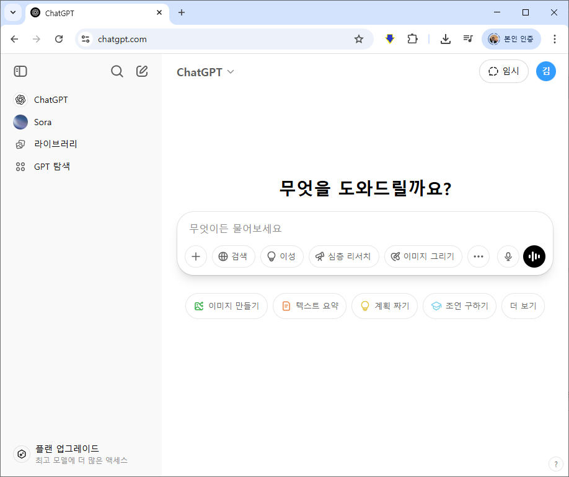The width and height of the screenshot is (569, 477).
Task: Choose the 계획 짜기 suggestion
Action: [385, 306]
